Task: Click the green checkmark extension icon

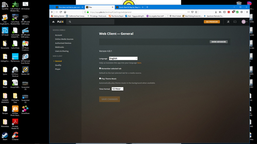Action: point(237,12)
